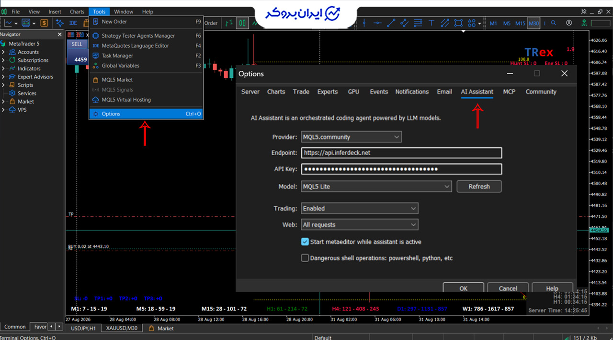Open the IDE MetaEditor toolbar button

(73, 23)
